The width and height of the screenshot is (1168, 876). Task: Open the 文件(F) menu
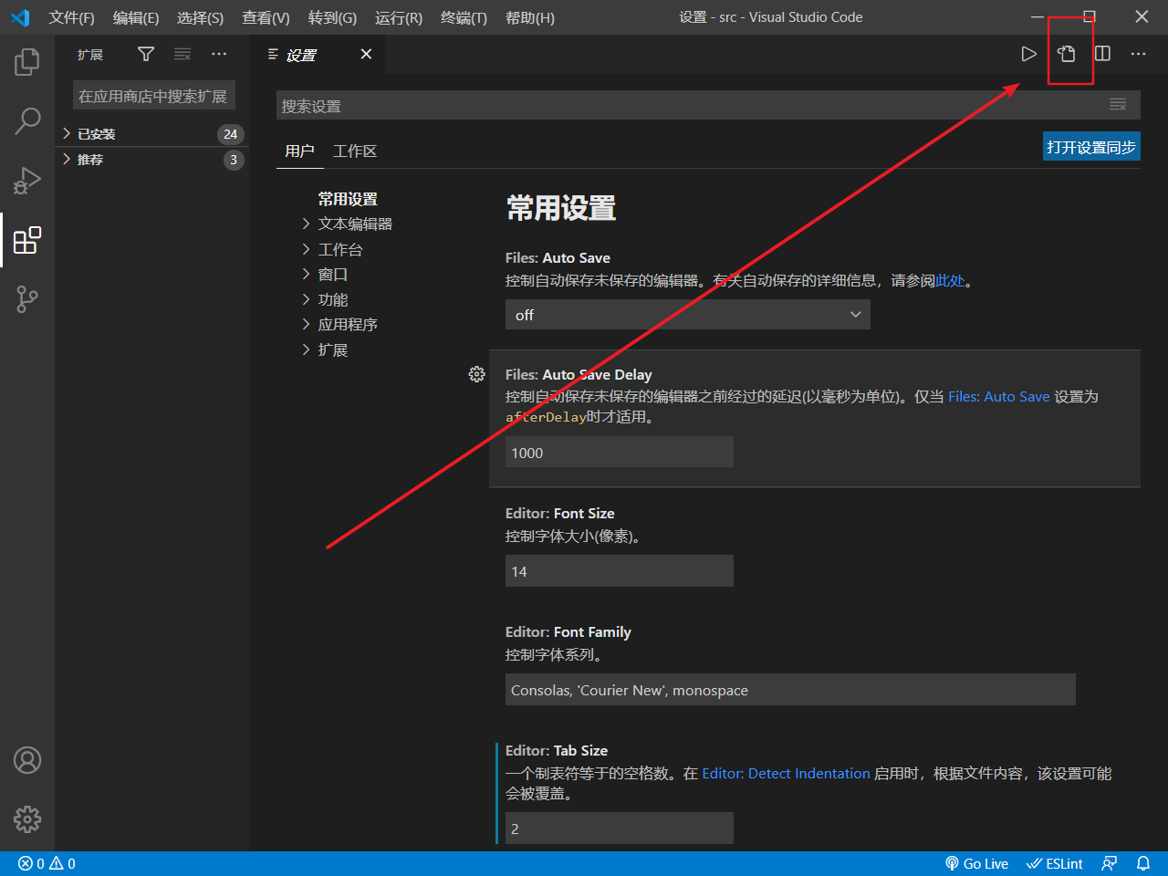71,17
